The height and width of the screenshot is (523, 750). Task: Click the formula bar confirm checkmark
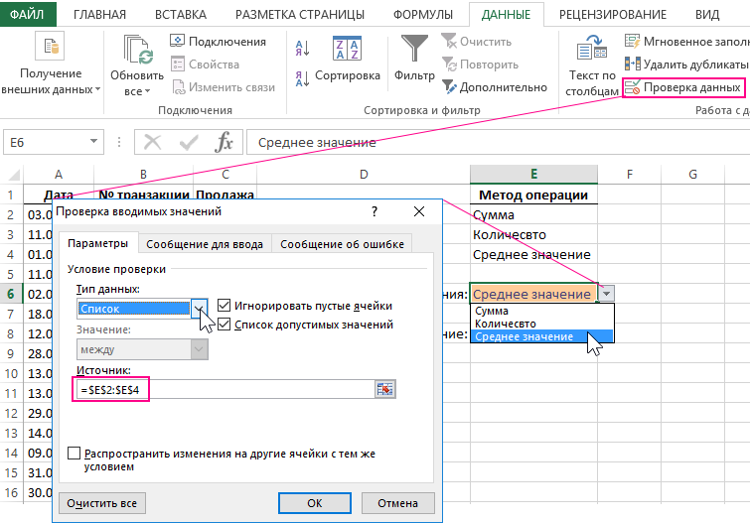(189, 142)
